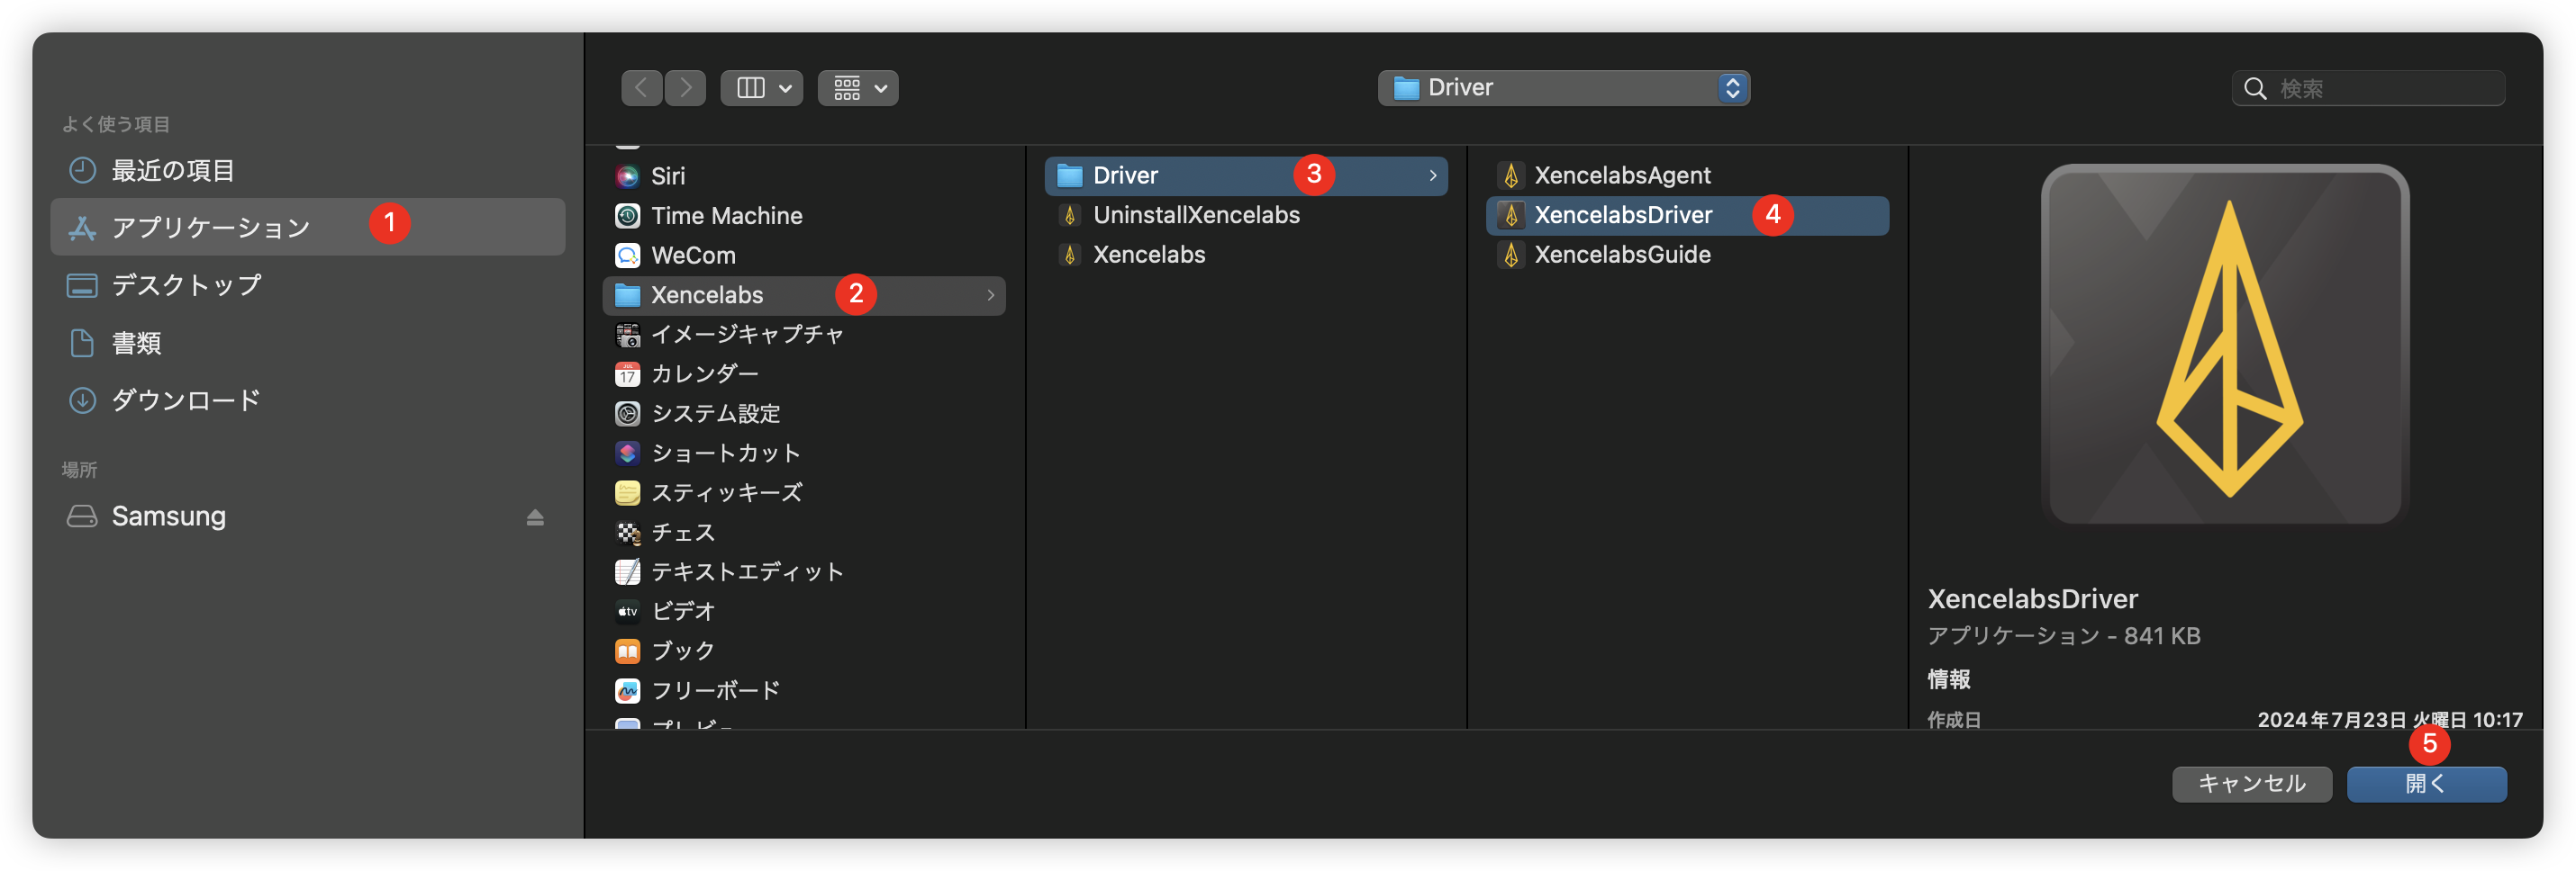This screenshot has width=2576, height=871.
Task: Select the WeCom row text
Action: [693, 256]
